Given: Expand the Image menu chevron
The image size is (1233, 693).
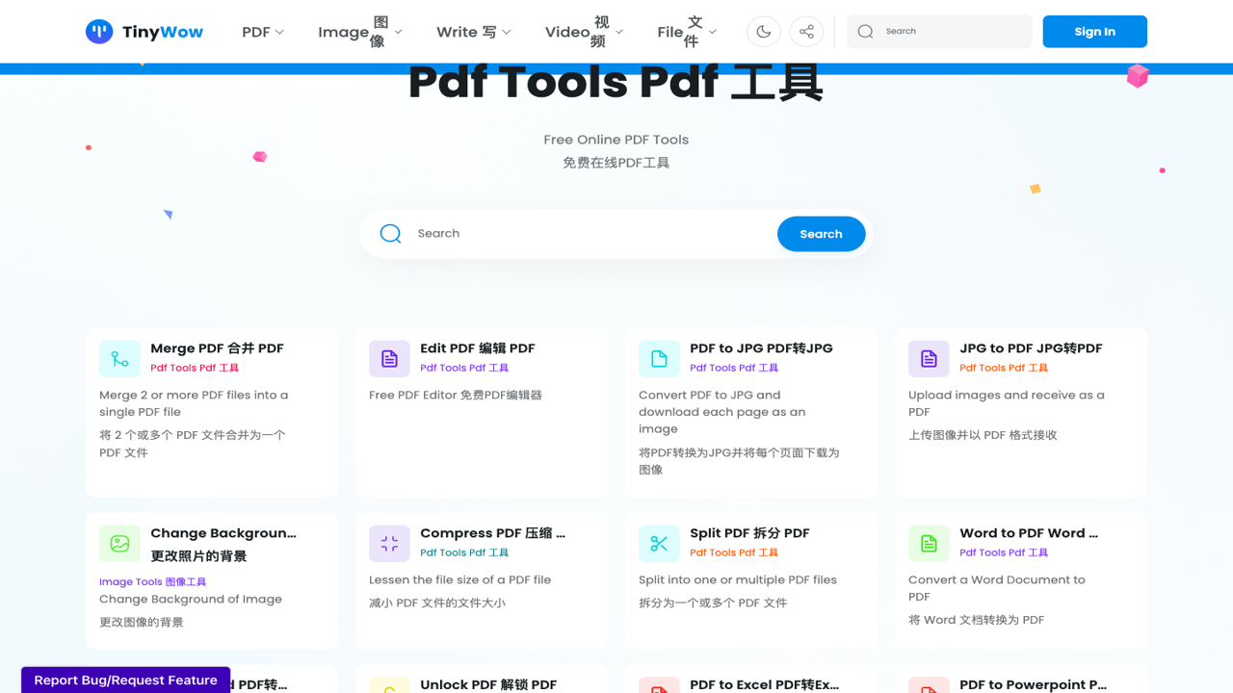Looking at the screenshot, I should click(399, 32).
